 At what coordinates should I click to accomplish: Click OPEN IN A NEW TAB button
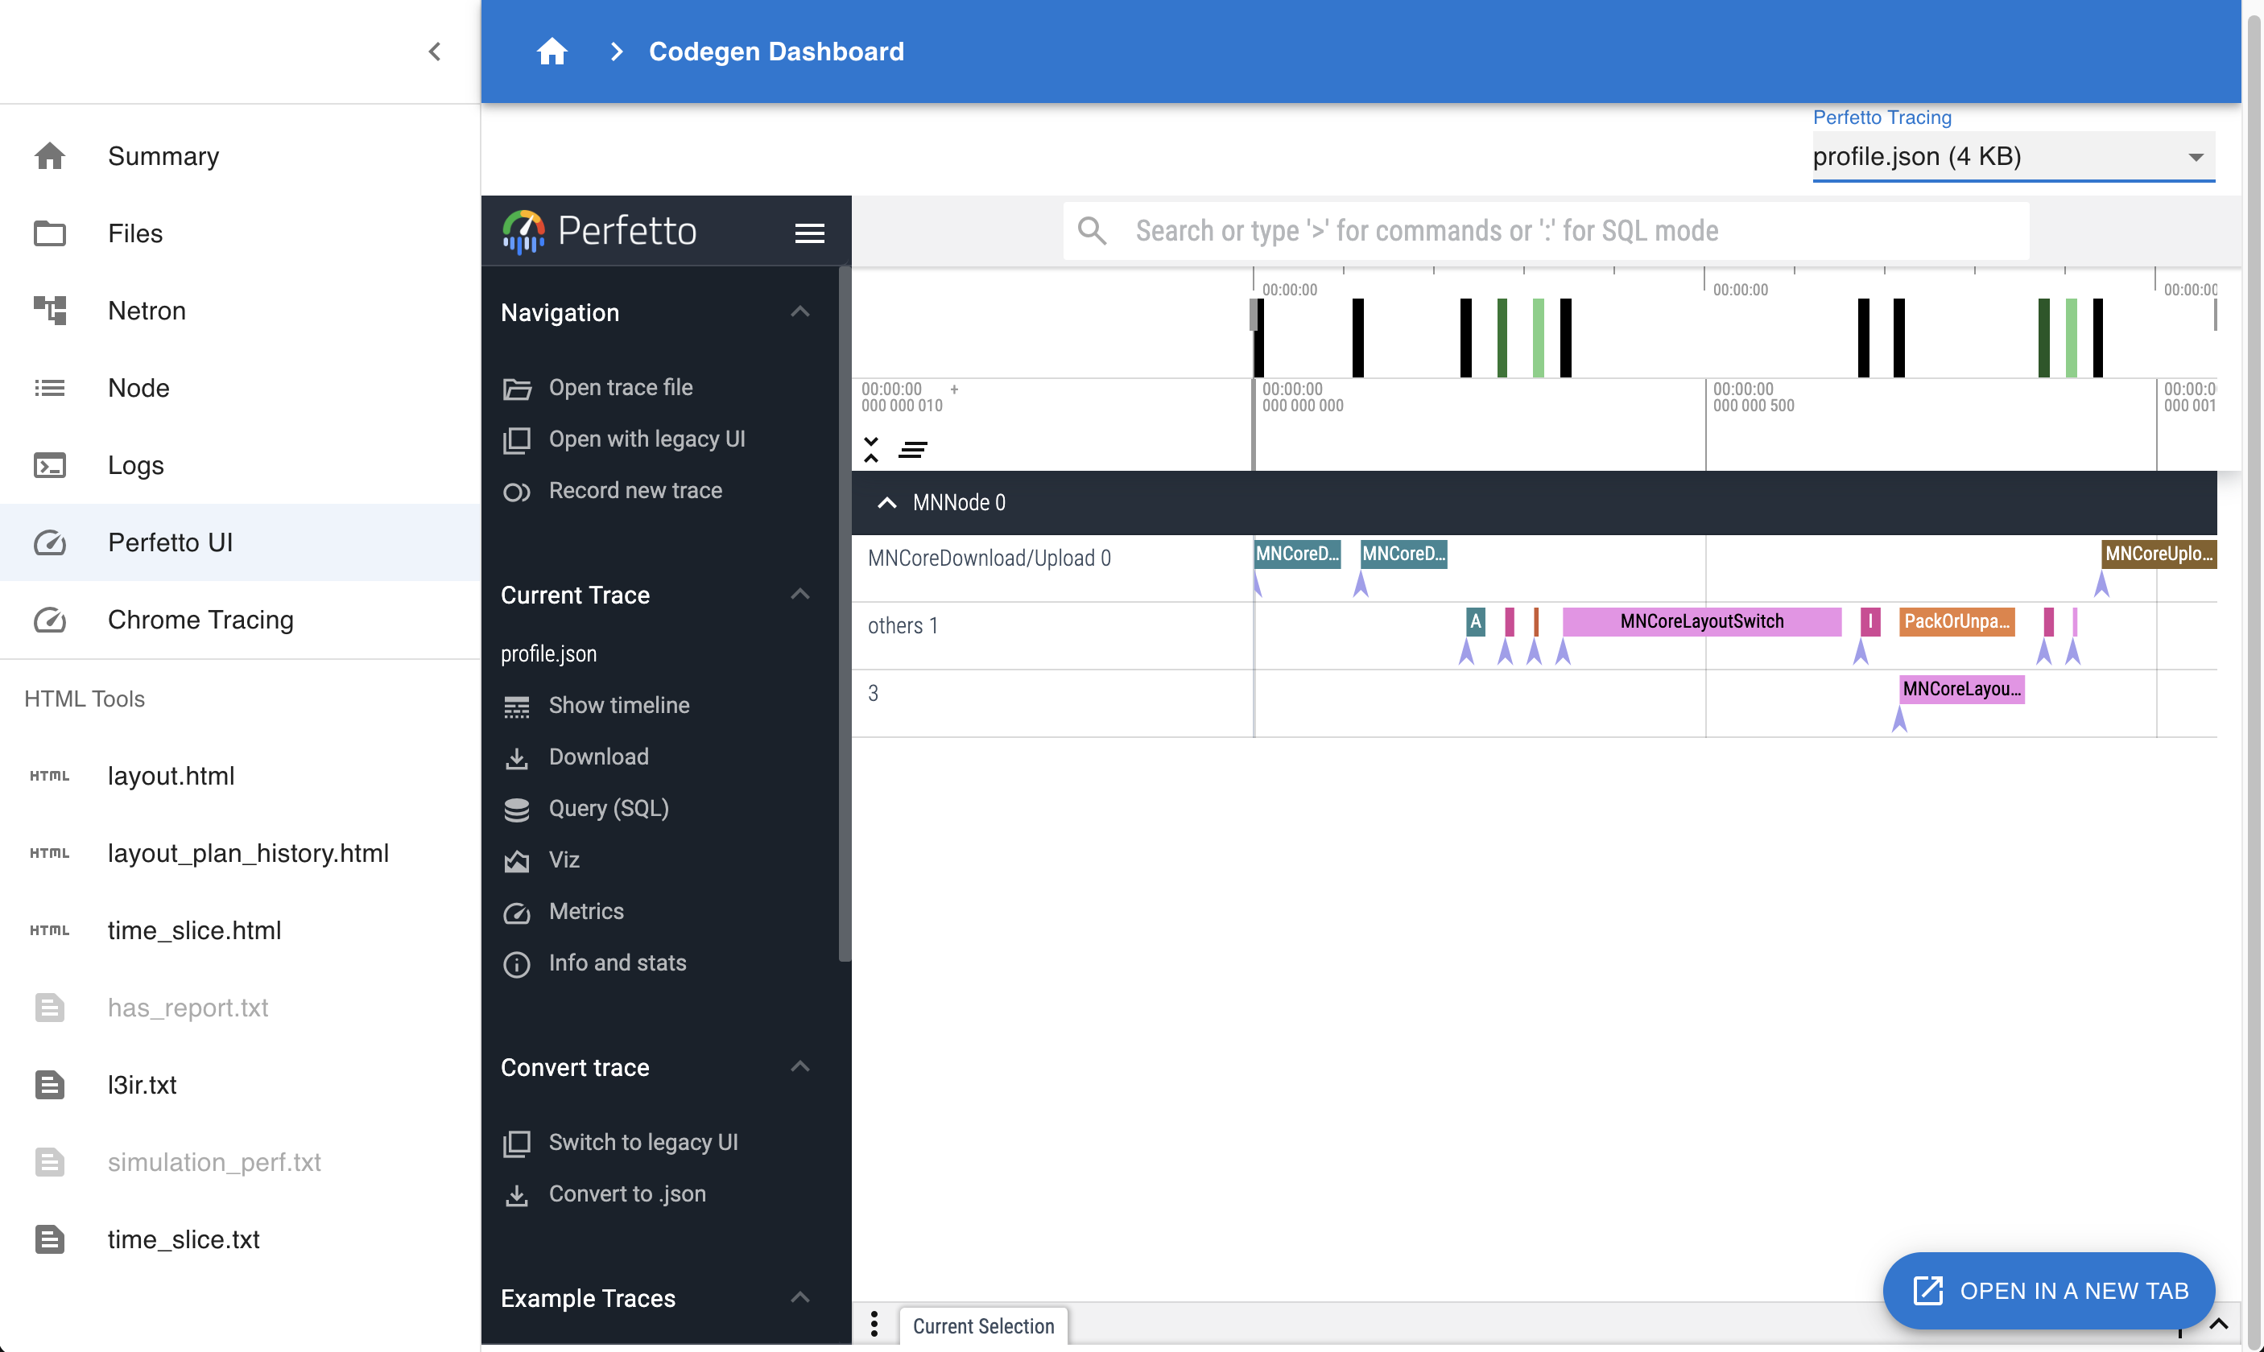point(2048,1291)
